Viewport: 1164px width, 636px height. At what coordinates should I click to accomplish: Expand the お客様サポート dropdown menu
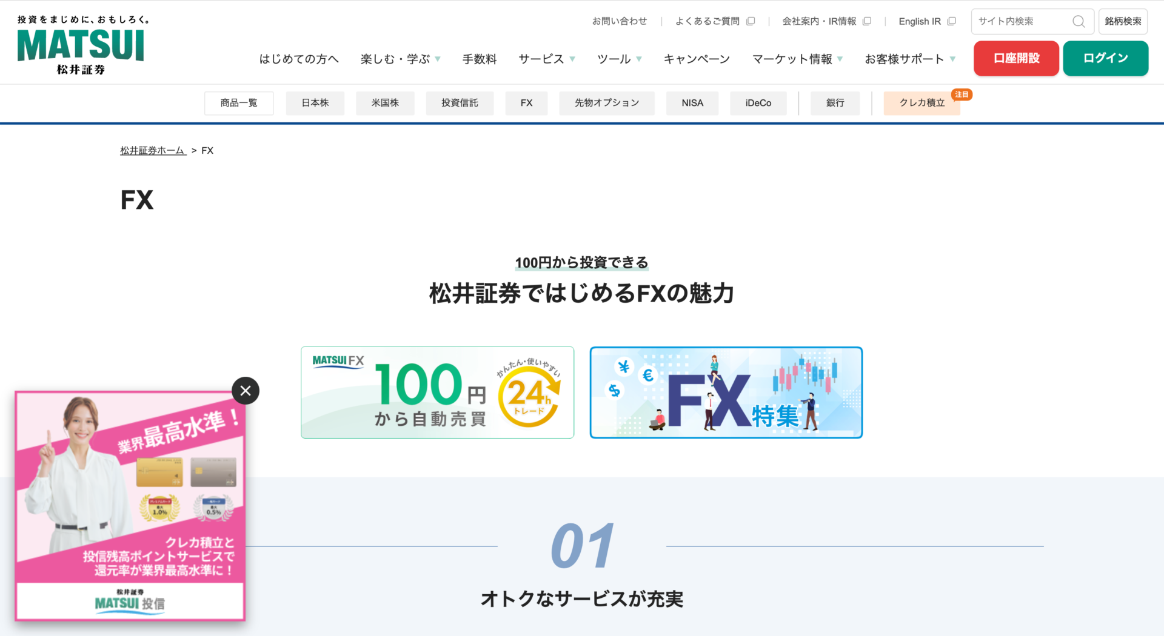(x=911, y=59)
